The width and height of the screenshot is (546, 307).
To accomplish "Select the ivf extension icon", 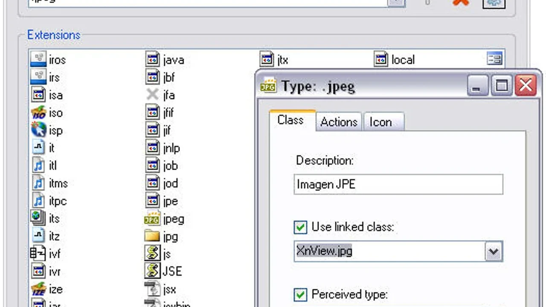I will pos(38,254).
